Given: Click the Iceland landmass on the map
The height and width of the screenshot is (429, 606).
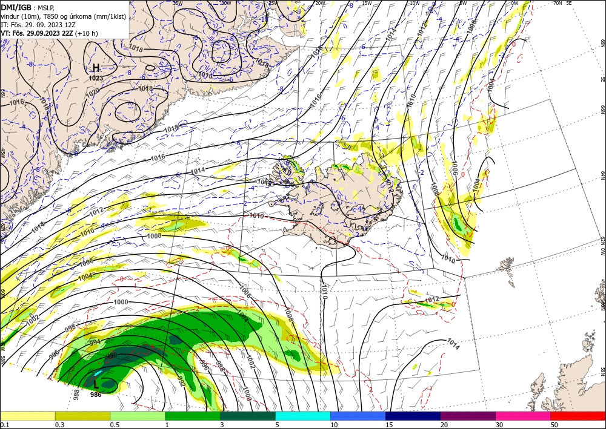Looking at the screenshot, I should (336, 201).
